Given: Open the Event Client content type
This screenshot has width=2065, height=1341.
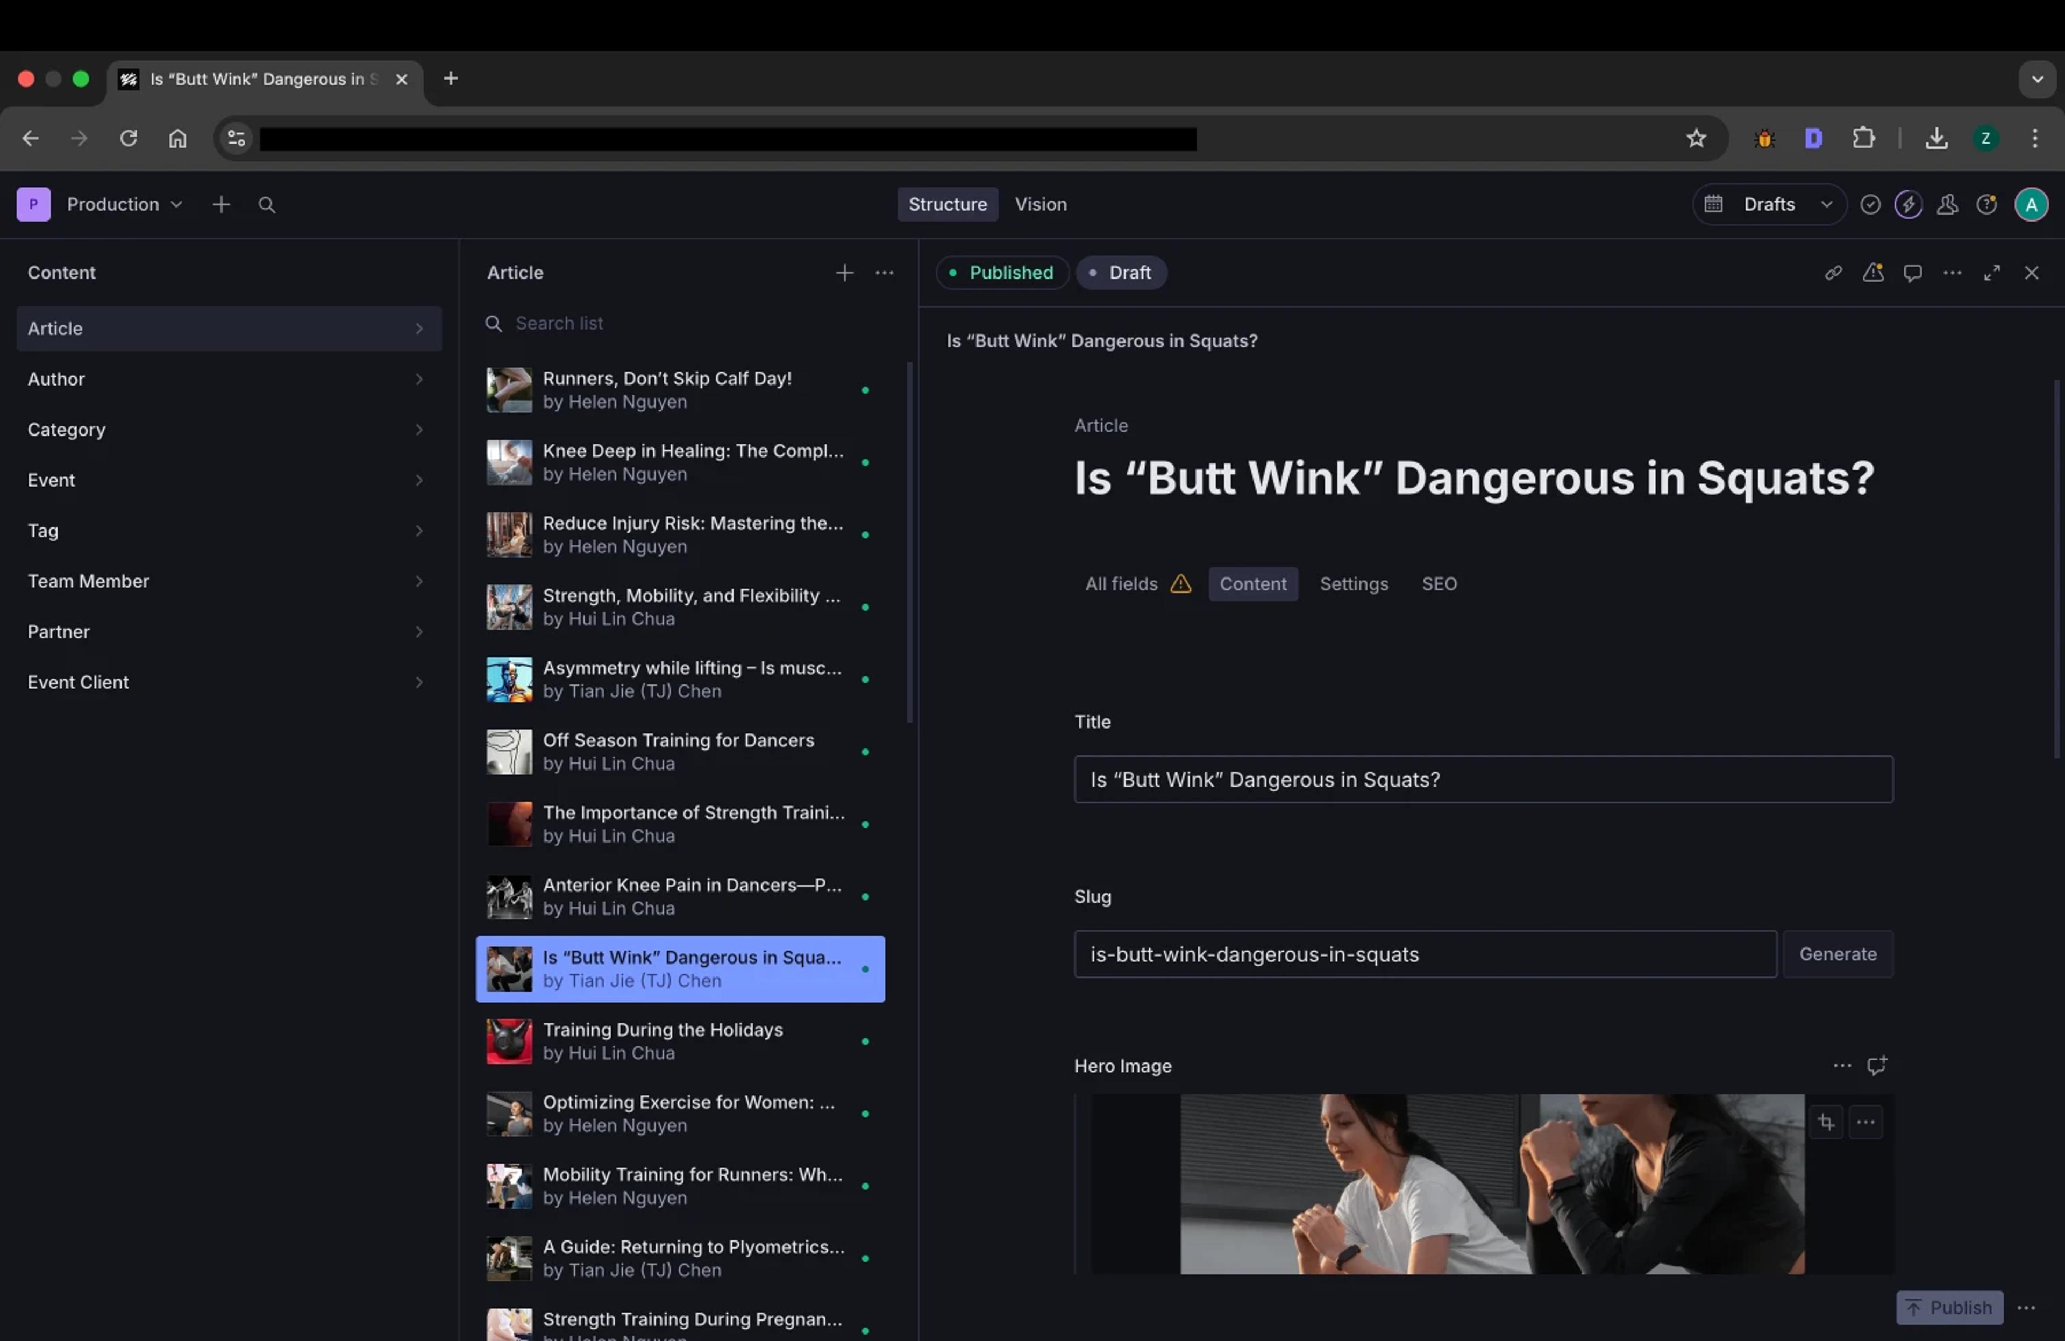Looking at the screenshot, I should pyautogui.click(x=229, y=683).
